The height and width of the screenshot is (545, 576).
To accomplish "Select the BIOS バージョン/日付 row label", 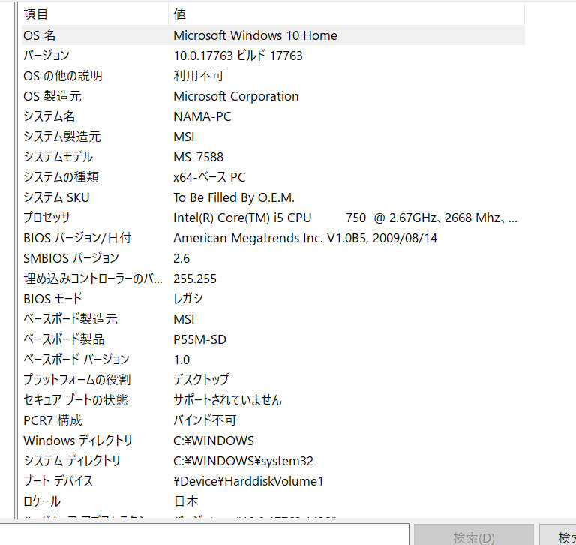I will point(77,238).
